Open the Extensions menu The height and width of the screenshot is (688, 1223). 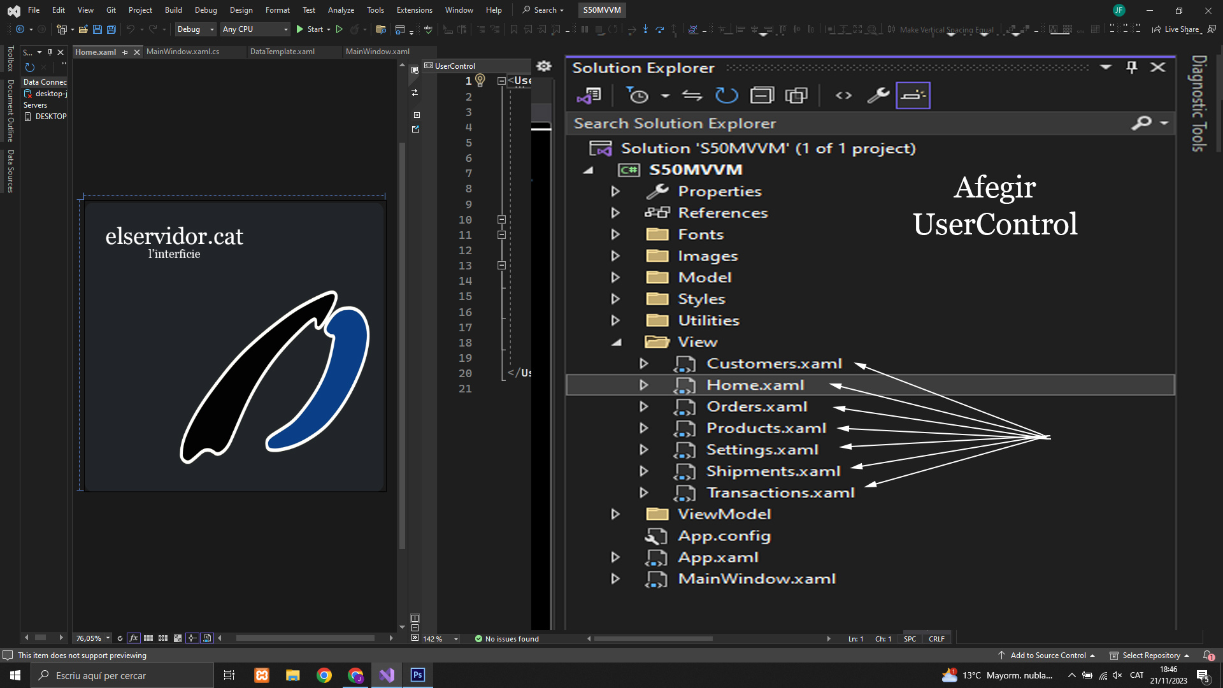(x=414, y=10)
